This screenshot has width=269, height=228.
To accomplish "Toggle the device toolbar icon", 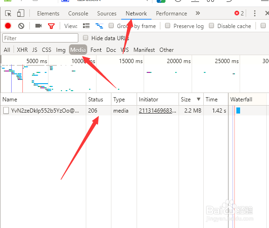I will (x=21, y=13).
